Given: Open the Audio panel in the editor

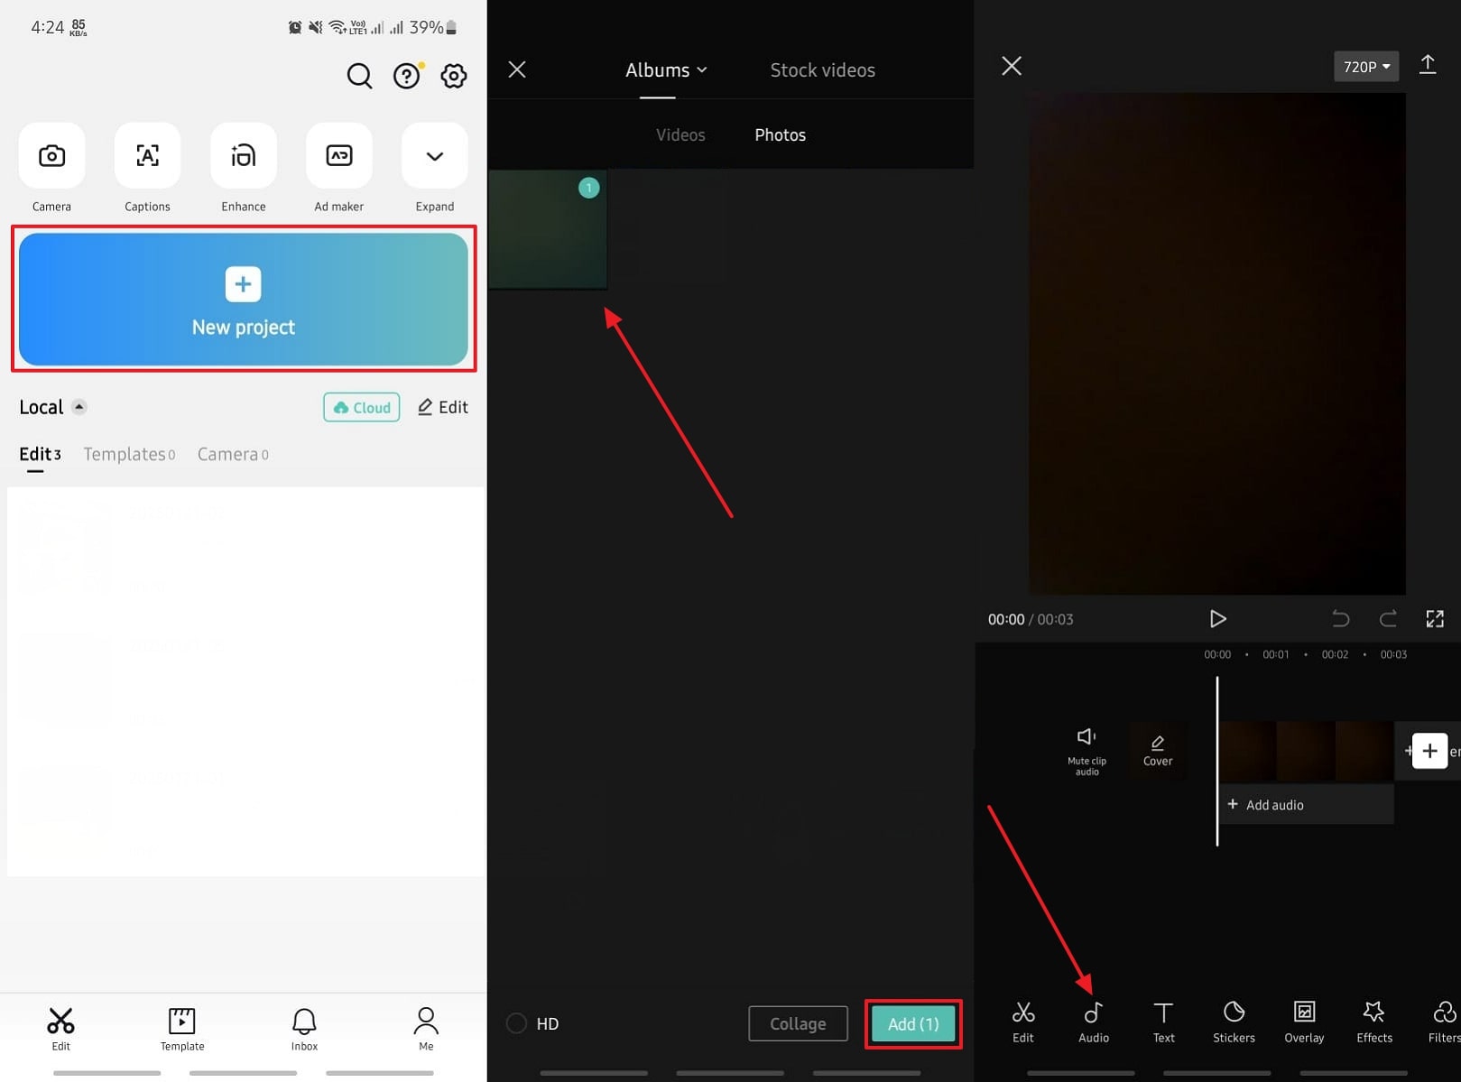Looking at the screenshot, I should click(1093, 1022).
